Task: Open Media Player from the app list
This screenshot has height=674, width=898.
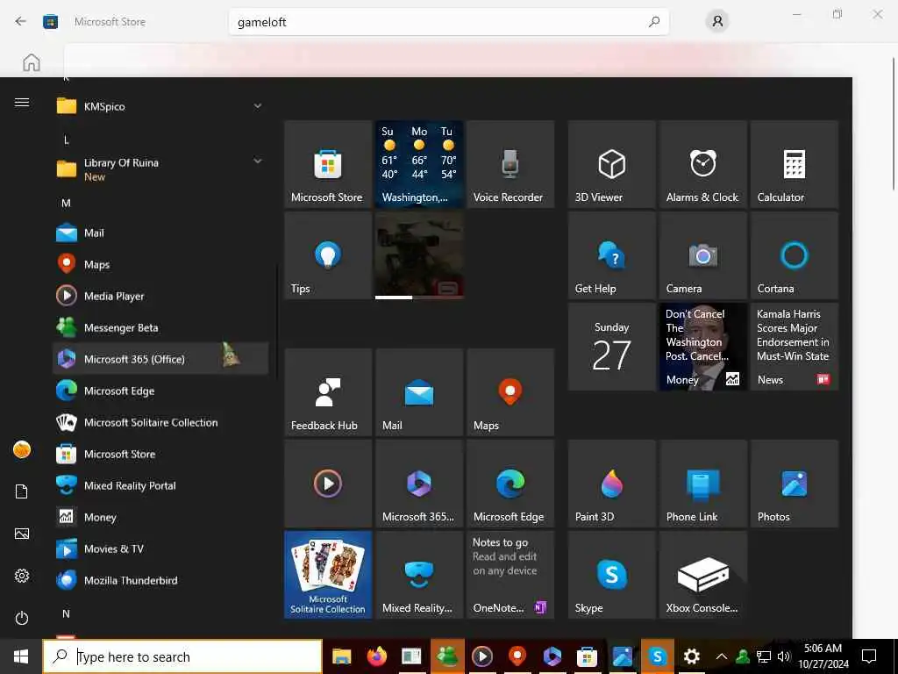Action: pos(160,296)
